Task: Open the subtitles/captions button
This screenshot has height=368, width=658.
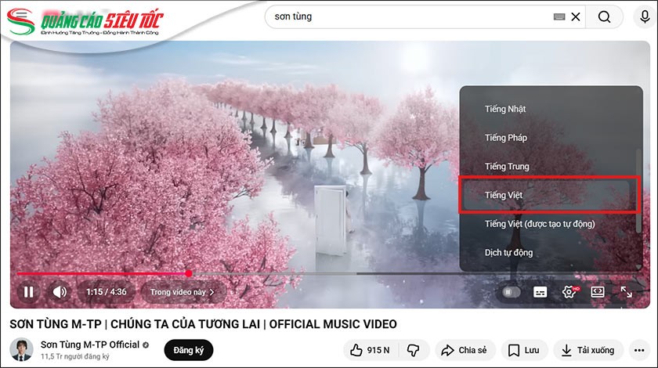Action: click(x=540, y=291)
